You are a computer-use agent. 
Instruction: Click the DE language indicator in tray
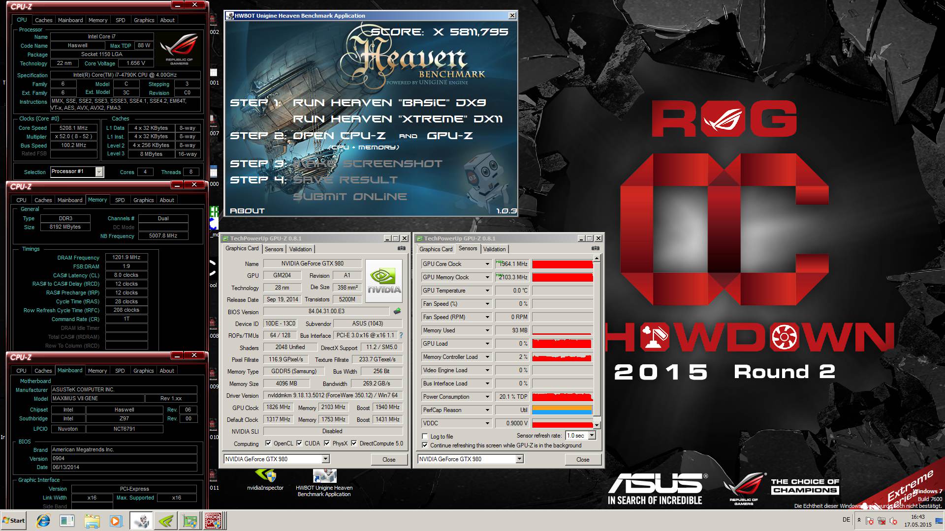click(846, 520)
